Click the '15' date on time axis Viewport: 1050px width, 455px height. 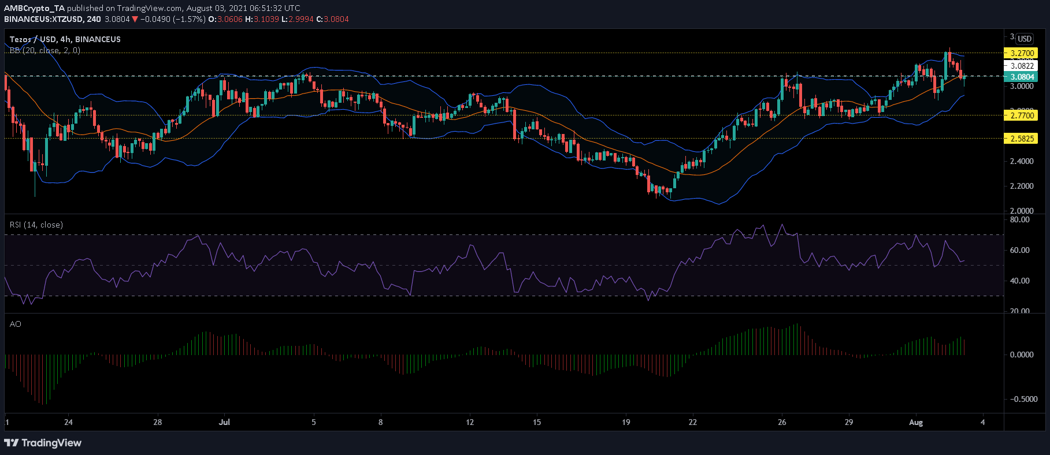click(537, 422)
